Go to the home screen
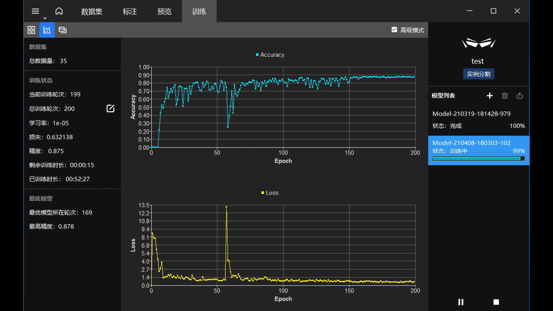 (x=59, y=11)
